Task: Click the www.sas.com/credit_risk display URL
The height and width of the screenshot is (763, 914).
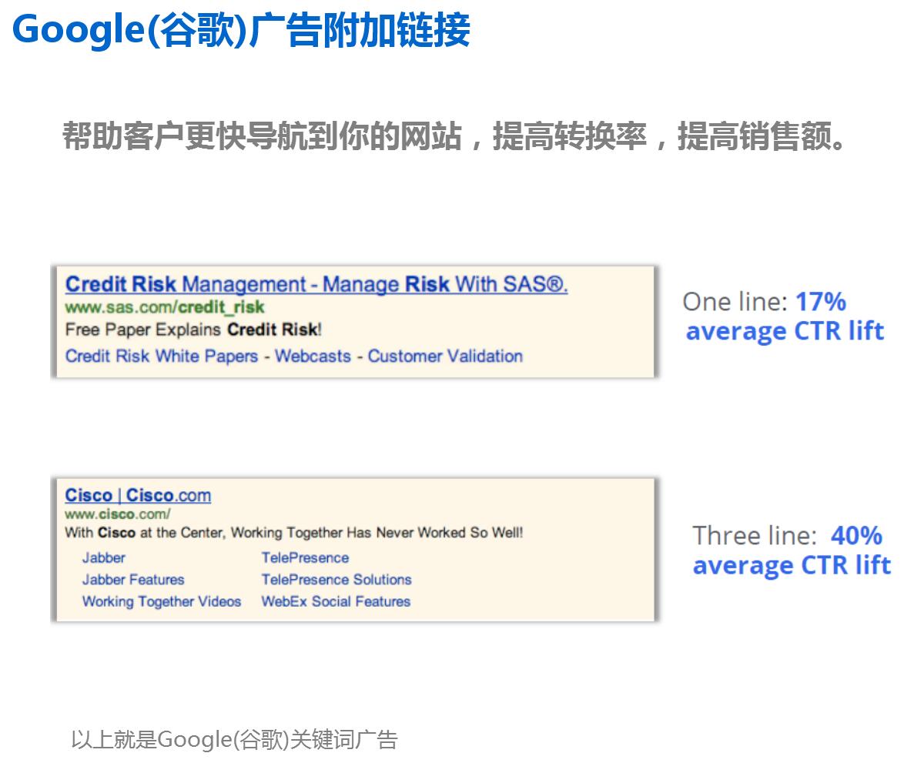Action: pos(164,307)
